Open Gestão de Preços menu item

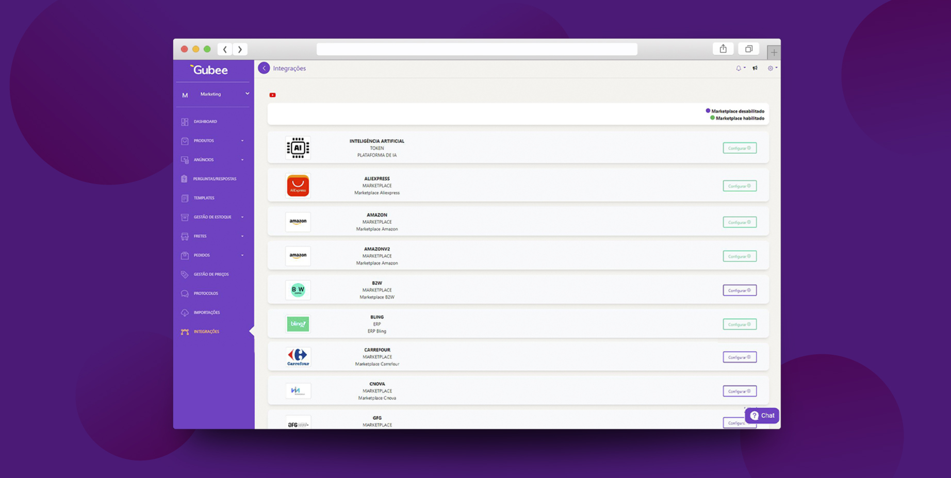pyautogui.click(x=211, y=274)
